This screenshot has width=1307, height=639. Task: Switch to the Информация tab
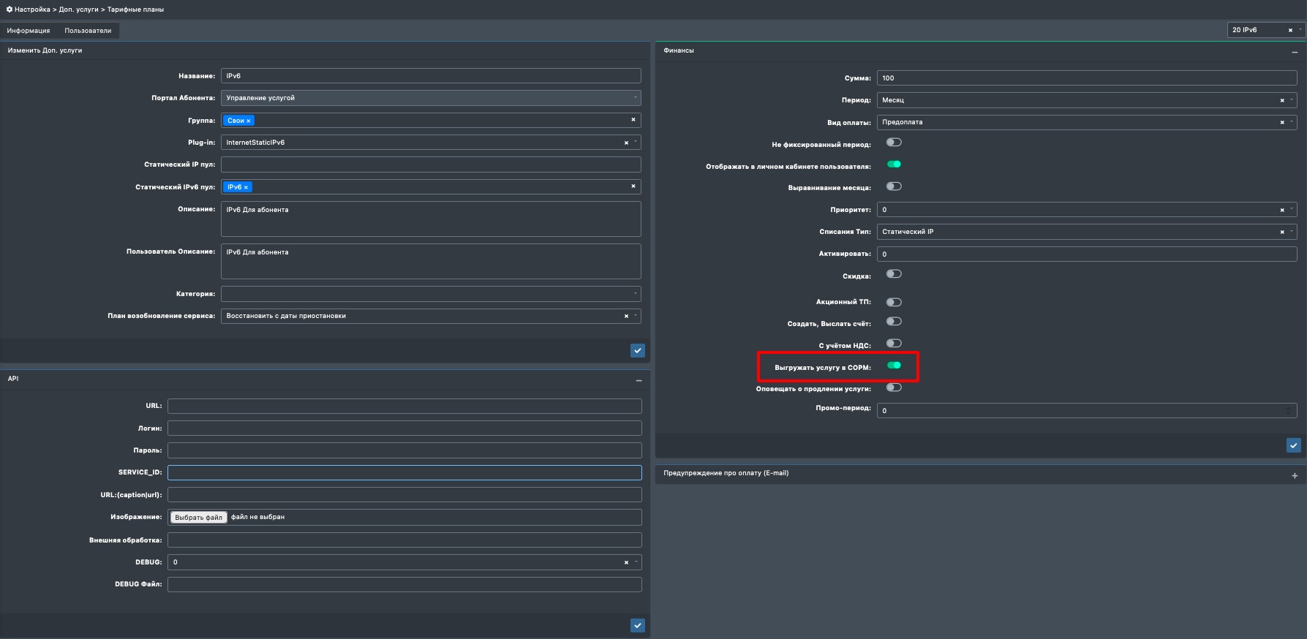pos(29,31)
